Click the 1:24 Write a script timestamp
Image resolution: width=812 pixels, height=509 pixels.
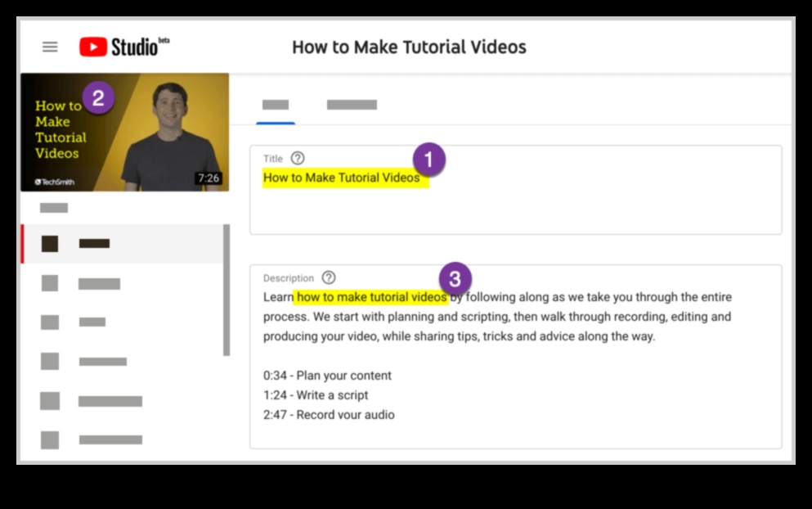click(x=316, y=395)
